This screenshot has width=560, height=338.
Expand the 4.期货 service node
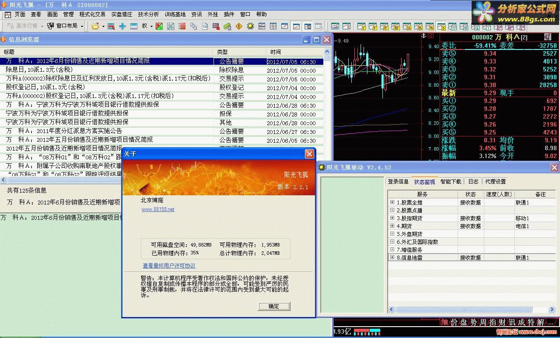tap(392, 226)
